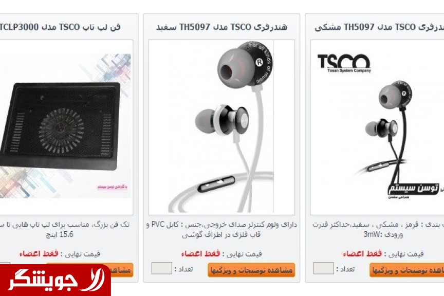Viewport: 444px width, 296px height.
Task: Click the red Jouyeshgar logo banner
Action: coord(55,280)
